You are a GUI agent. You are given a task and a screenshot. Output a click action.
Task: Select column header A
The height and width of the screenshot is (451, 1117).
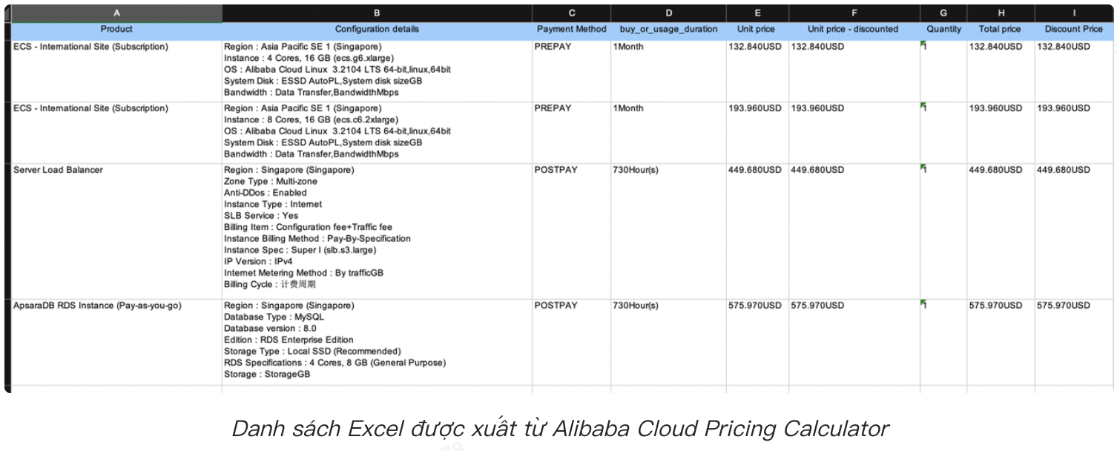point(116,13)
